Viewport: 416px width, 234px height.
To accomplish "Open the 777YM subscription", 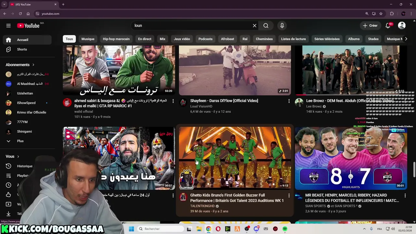I will [27, 122].
